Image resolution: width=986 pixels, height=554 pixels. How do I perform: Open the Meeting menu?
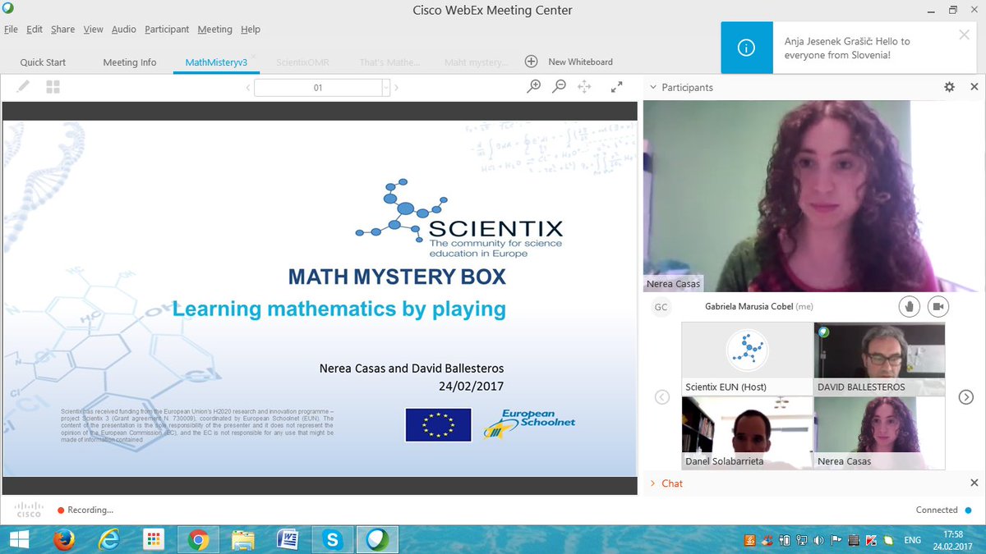(x=215, y=29)
